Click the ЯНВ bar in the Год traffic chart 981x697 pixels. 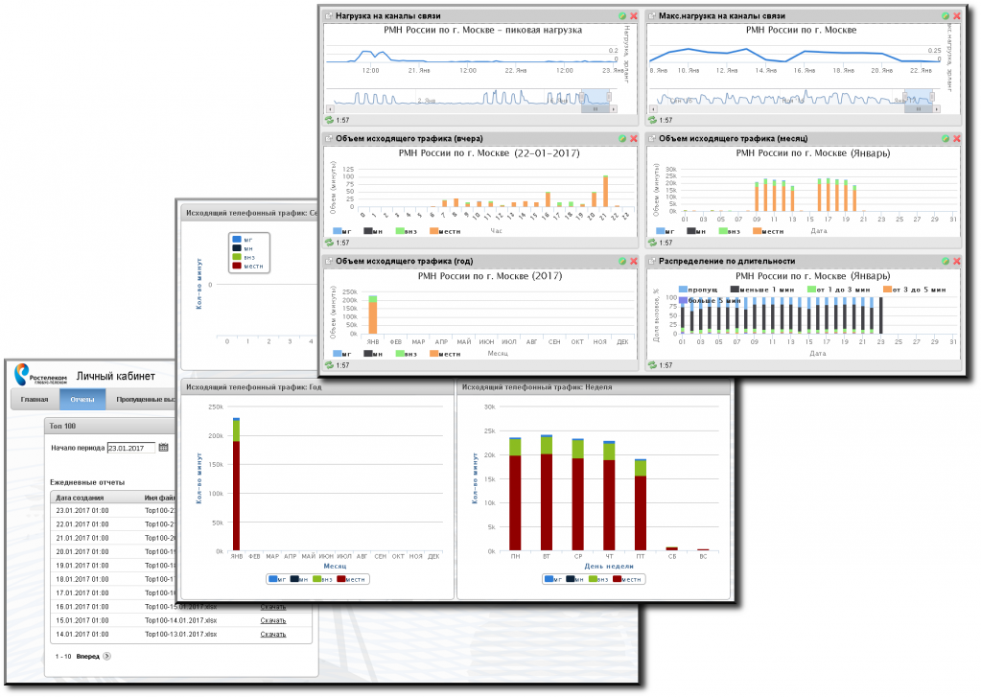(x=237, y=484)
